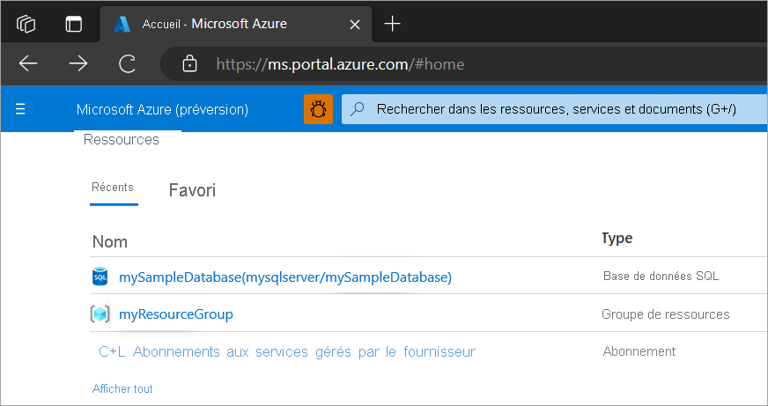Open the Azure portal hamburger menu
This screenshot has width=768, height=406.
point(20,108)
